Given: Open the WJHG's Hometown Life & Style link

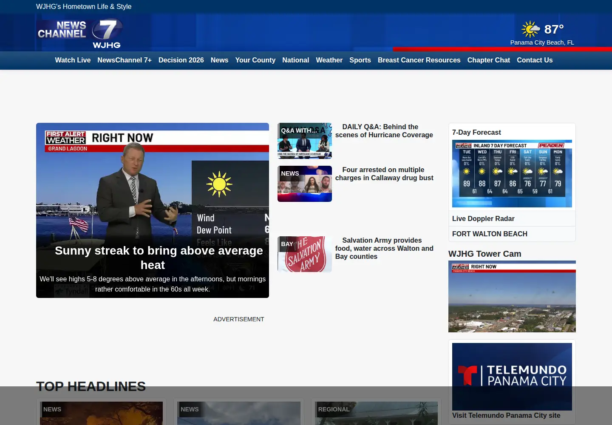Looking at the screenshot, I should [84, 7].
